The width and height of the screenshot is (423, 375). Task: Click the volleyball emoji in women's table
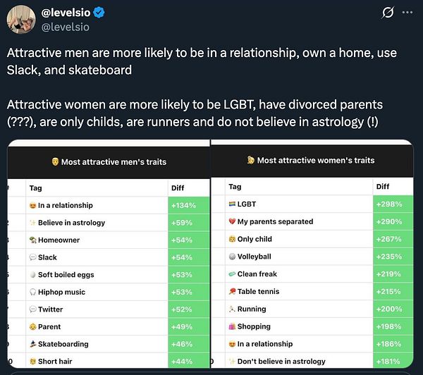coord(232,257)
